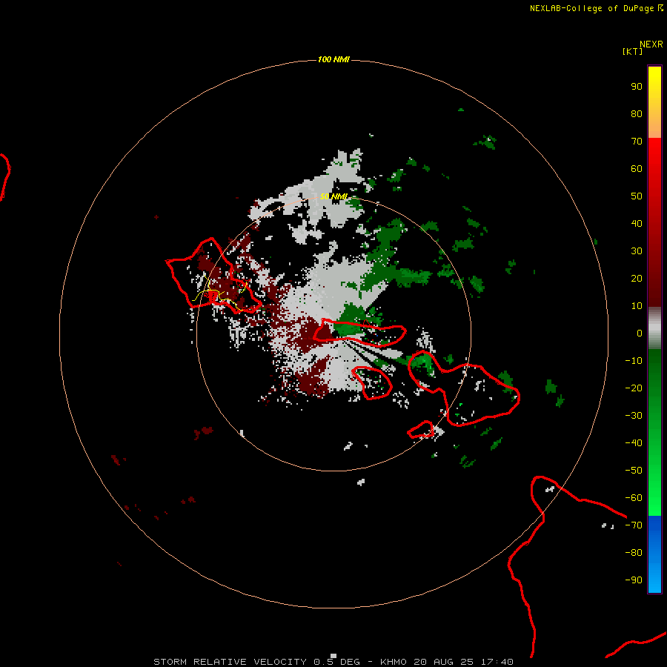Click the positive 90 value on velocity scale
Viewport: 667px width, 667px height.
(x=637, y=87)
